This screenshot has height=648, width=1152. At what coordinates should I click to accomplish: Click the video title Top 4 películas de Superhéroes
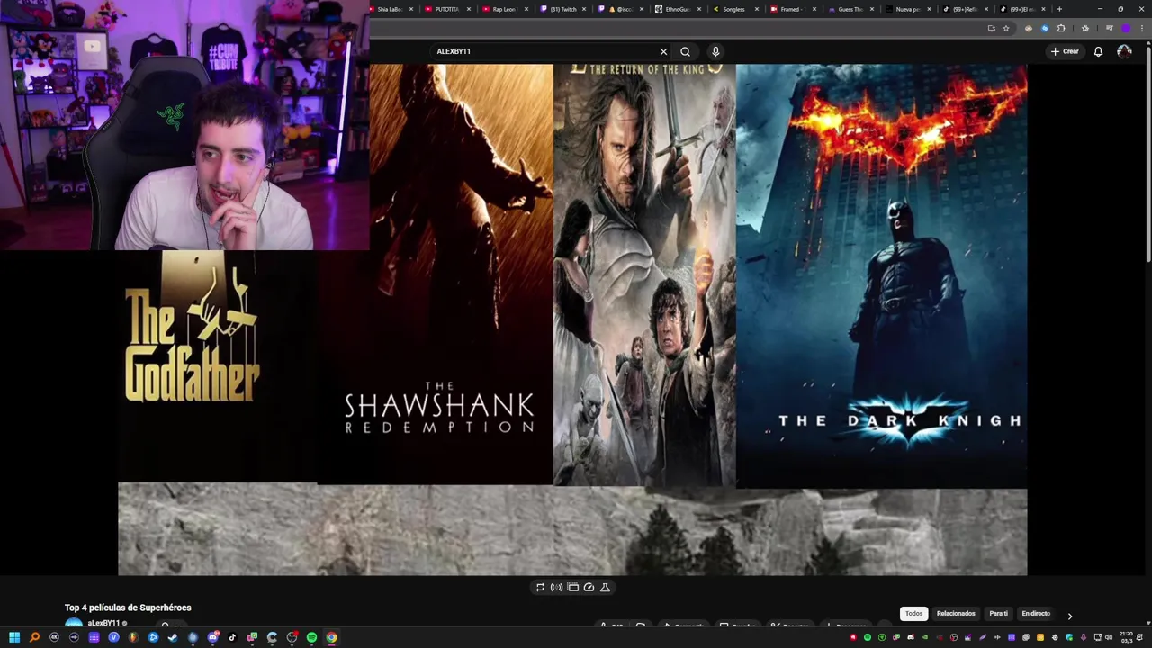[x=128, y=607]
